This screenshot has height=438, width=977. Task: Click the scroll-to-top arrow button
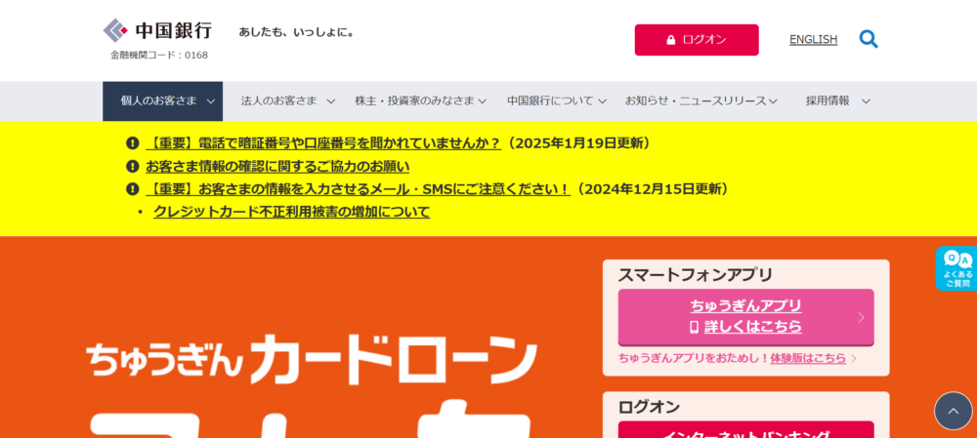point(953,411)
